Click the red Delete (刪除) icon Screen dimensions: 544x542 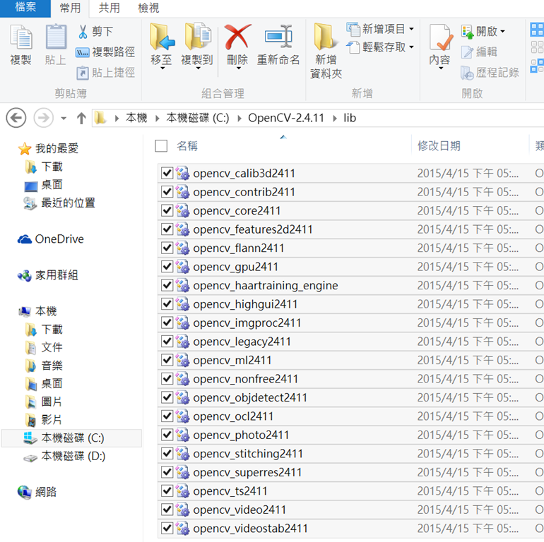237,37
